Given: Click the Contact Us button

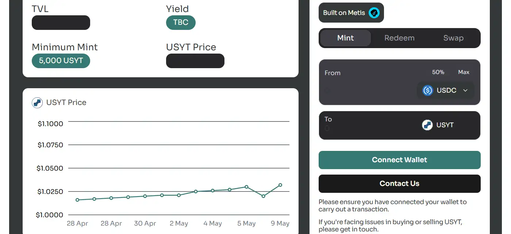Looking at the screenshot, I should [400, 184].
